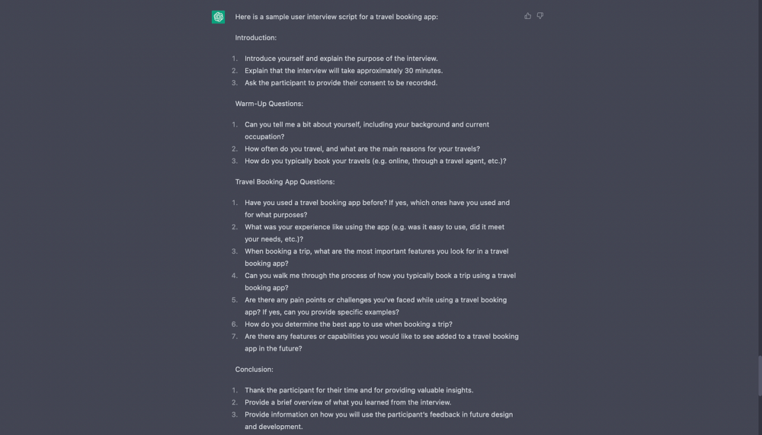762x435 pixels.
Task: Click the 'Conclusion:' section heading
Action: click(x=255, y=369)
